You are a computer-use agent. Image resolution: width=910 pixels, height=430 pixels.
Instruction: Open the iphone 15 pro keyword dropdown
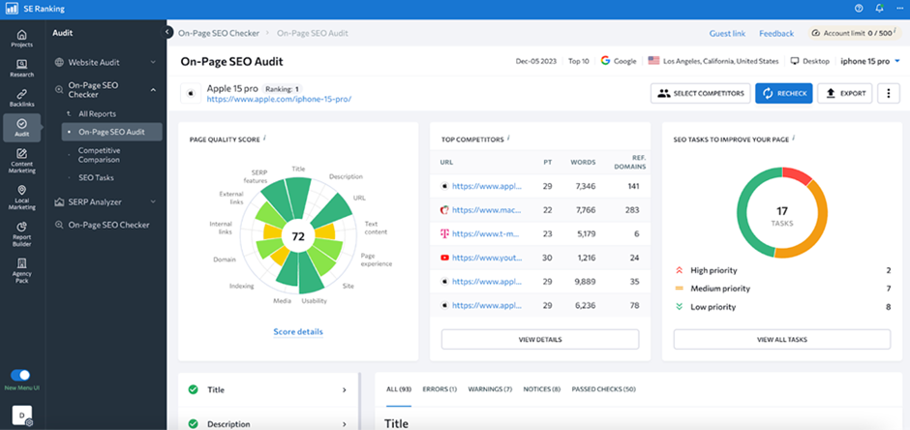871,61
